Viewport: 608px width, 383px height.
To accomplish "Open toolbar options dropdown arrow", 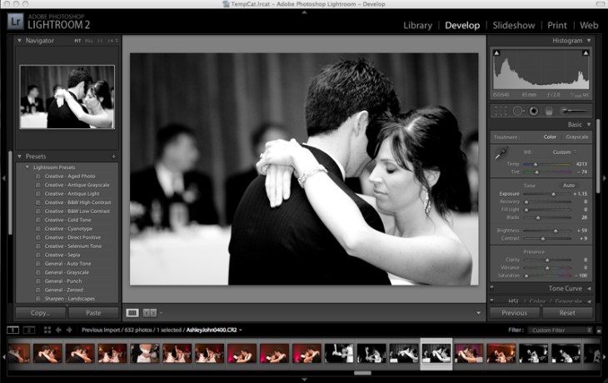I will pos(479,313).
